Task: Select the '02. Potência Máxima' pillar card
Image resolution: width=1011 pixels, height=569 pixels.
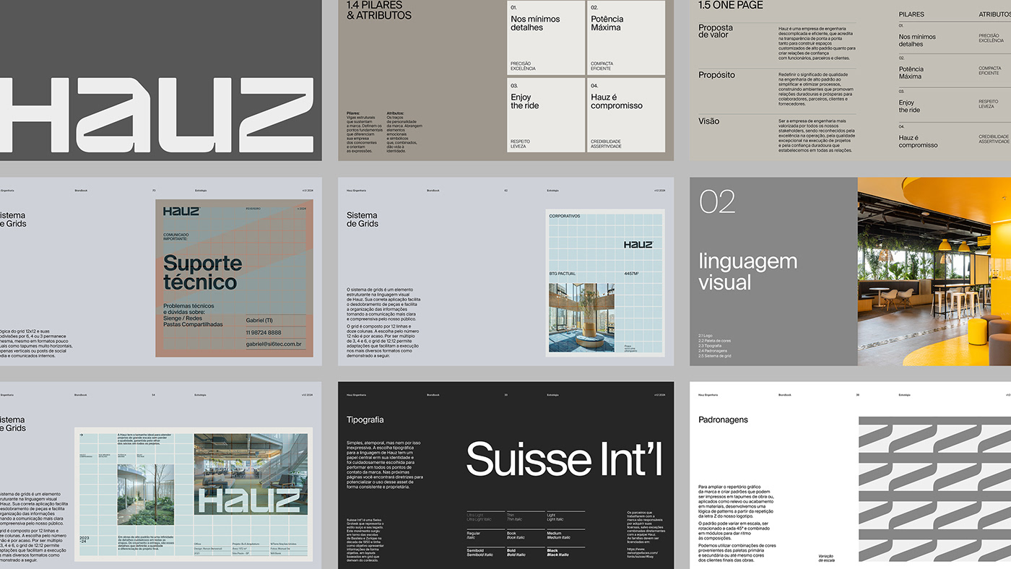Action: [x=626, y=38]
